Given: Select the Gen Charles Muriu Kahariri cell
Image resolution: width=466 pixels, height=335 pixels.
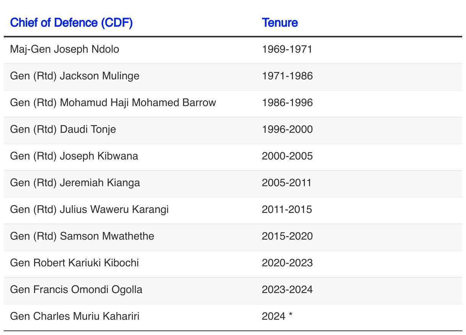Looking at the screenshot, I should coord(74,316).
